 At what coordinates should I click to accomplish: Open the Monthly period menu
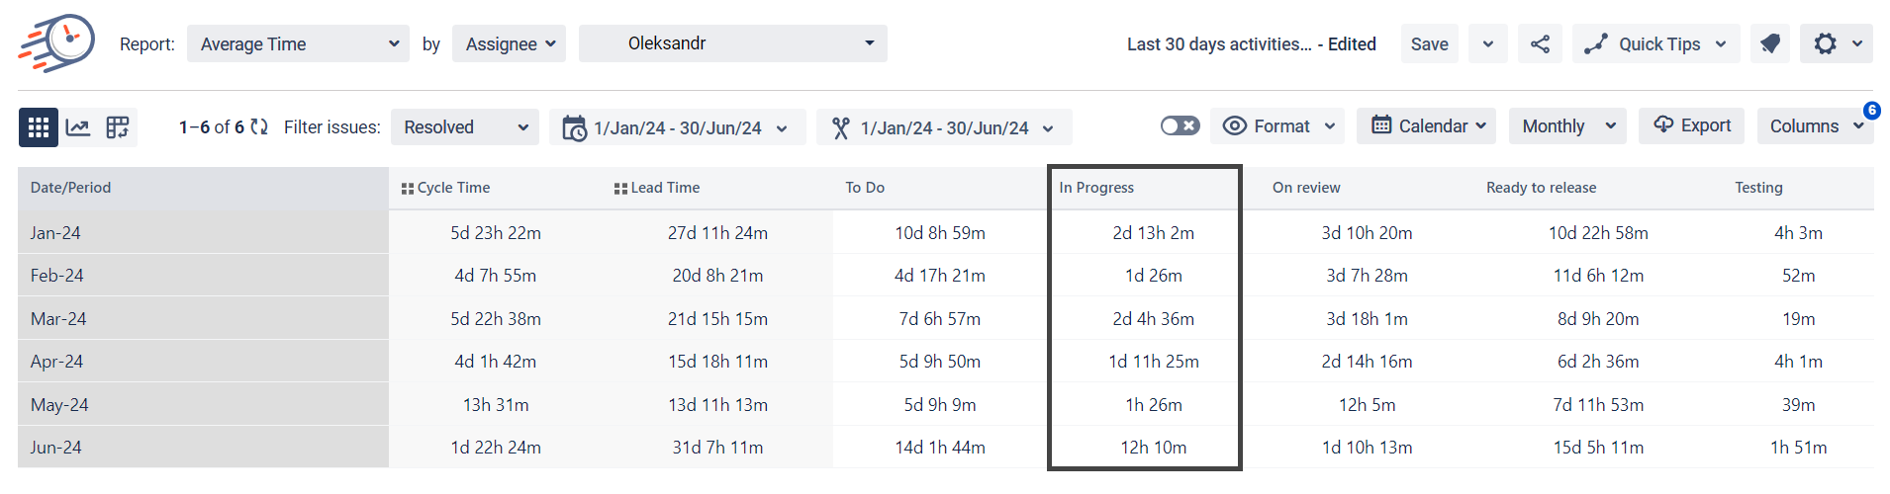point(1567,126)
